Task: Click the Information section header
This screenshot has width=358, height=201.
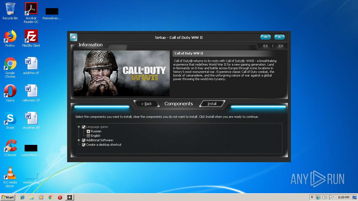Action: point(91,45)
